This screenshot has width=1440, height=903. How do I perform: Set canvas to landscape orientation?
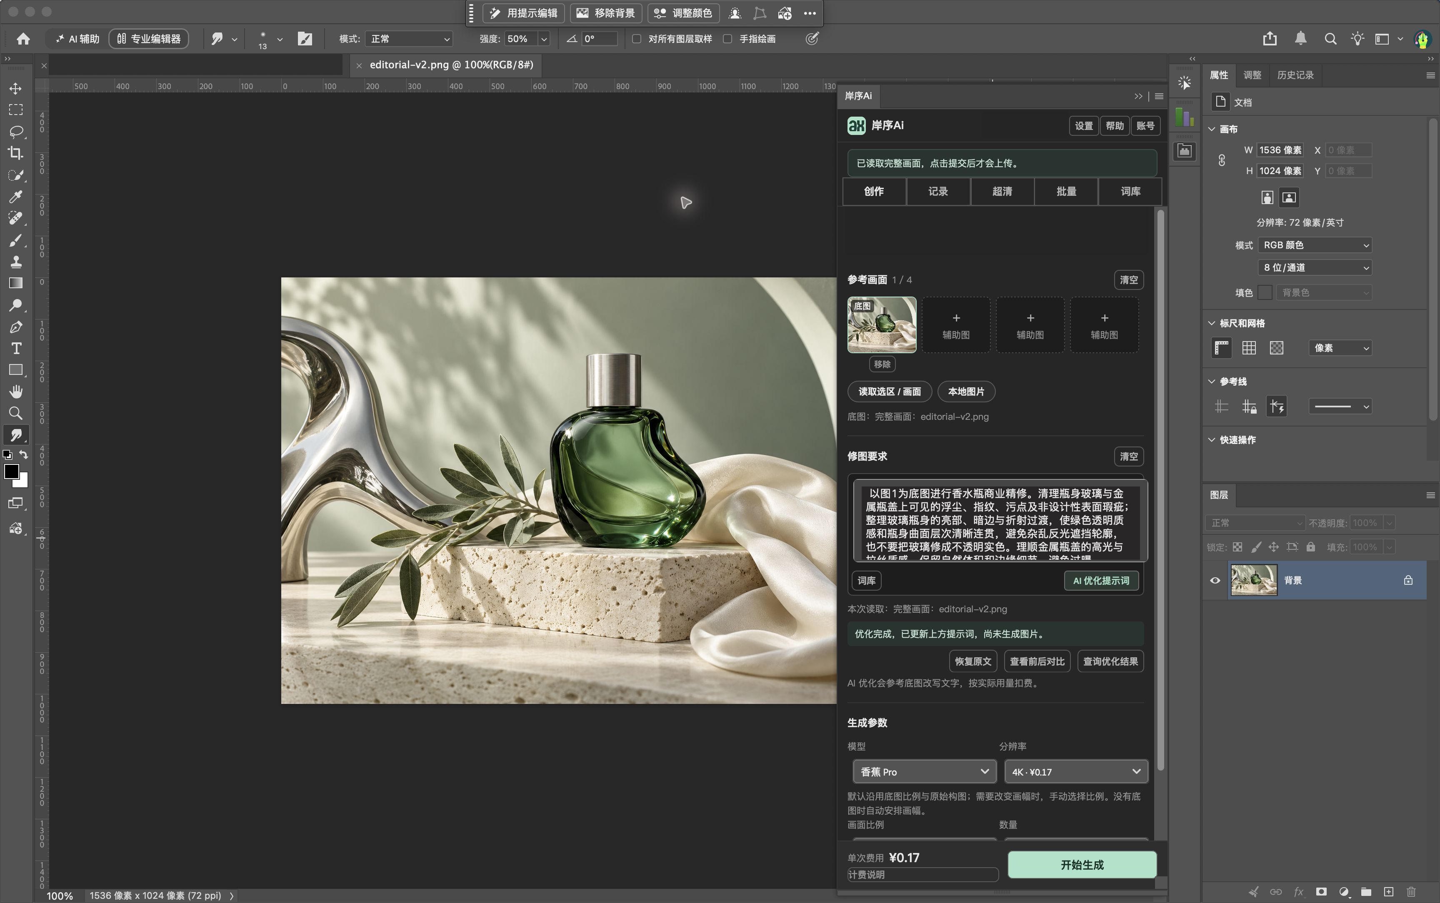point(1289,198)
